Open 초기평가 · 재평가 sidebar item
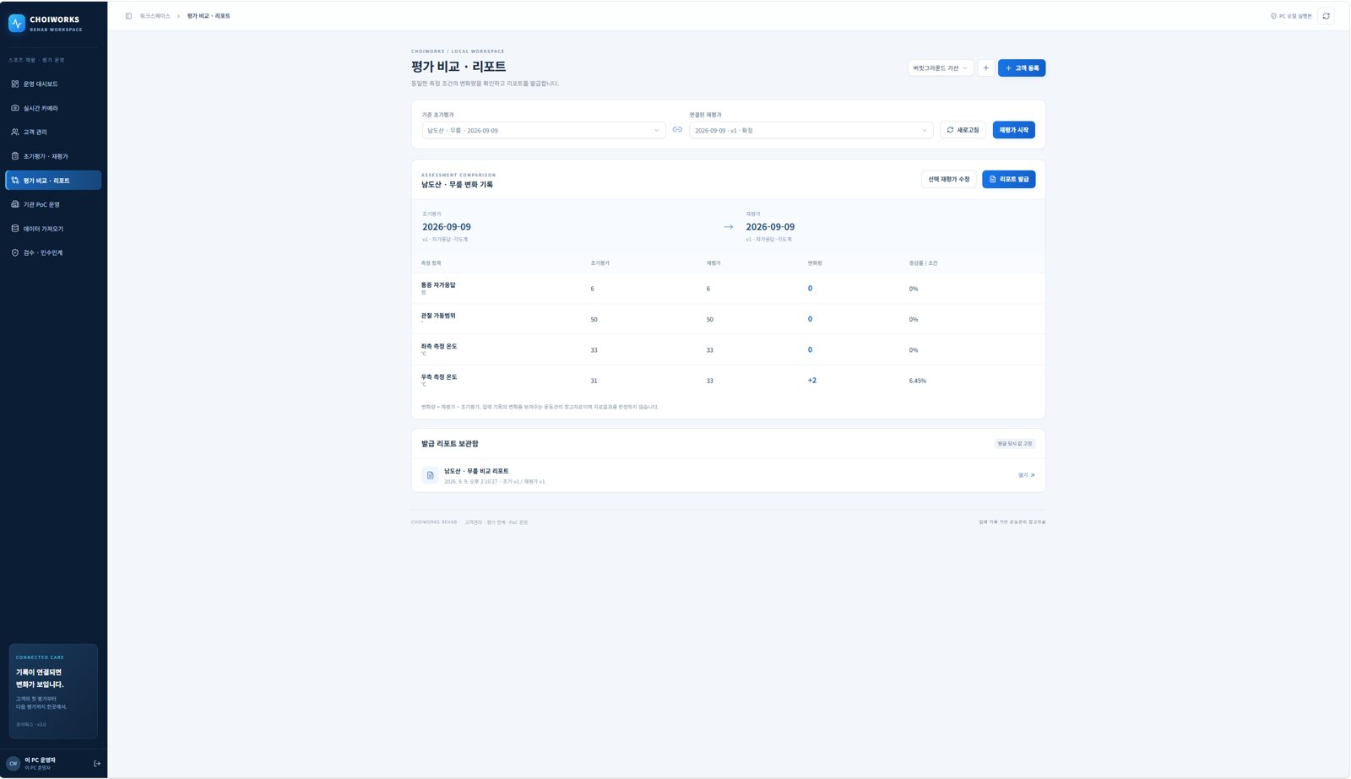The image size is (1351, 779). coord(53,156)
